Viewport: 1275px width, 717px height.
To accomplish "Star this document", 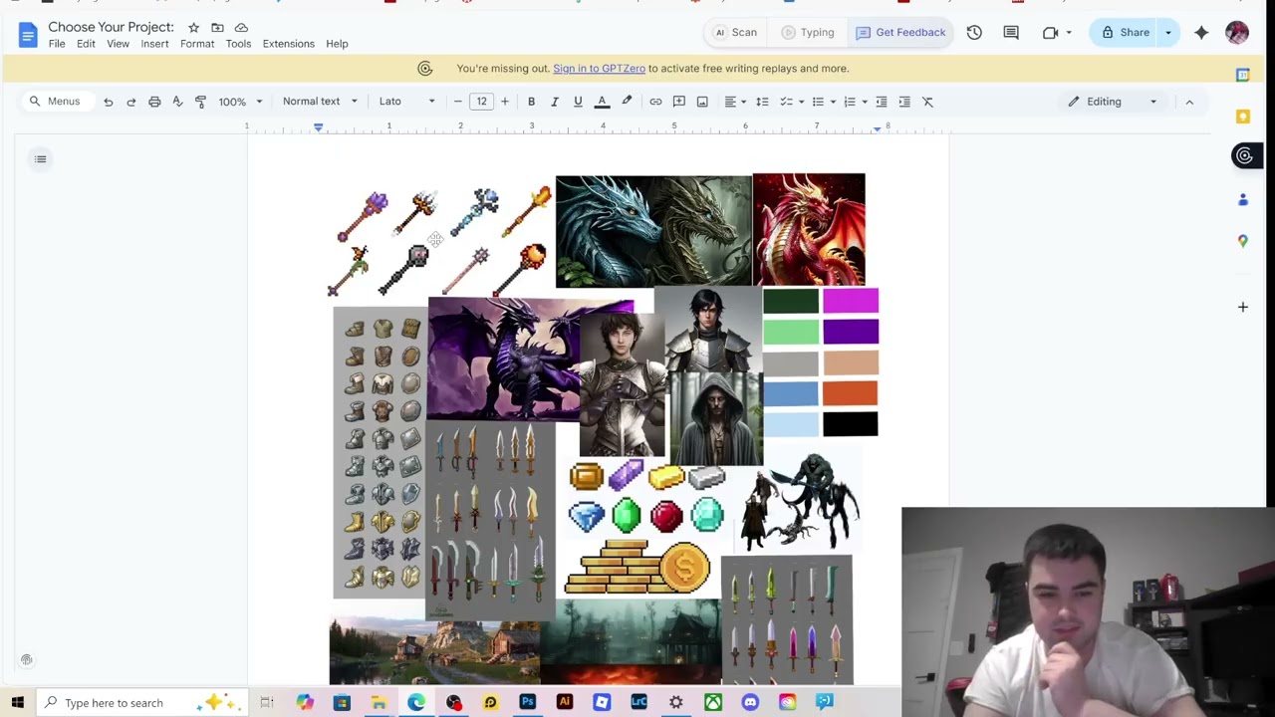I will [193, 27].
